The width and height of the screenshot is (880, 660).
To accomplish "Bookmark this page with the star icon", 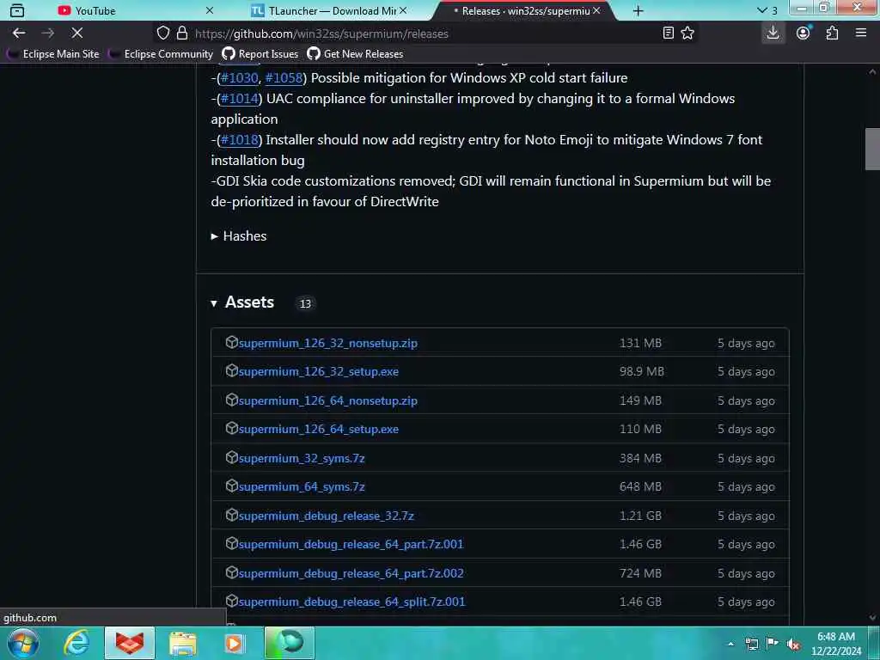I will [x=687, y=34].
